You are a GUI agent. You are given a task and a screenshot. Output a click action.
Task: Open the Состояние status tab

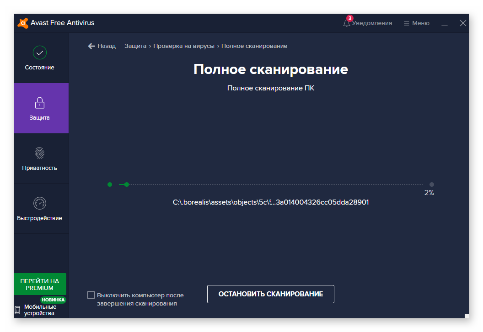tap(41, 58)
